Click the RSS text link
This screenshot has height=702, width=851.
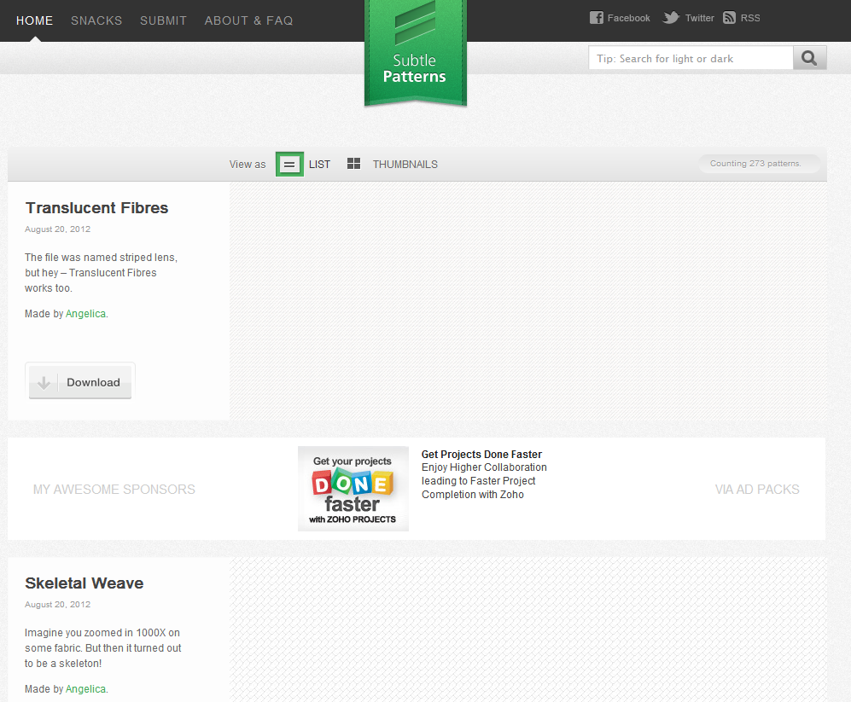tap(750, 18)
